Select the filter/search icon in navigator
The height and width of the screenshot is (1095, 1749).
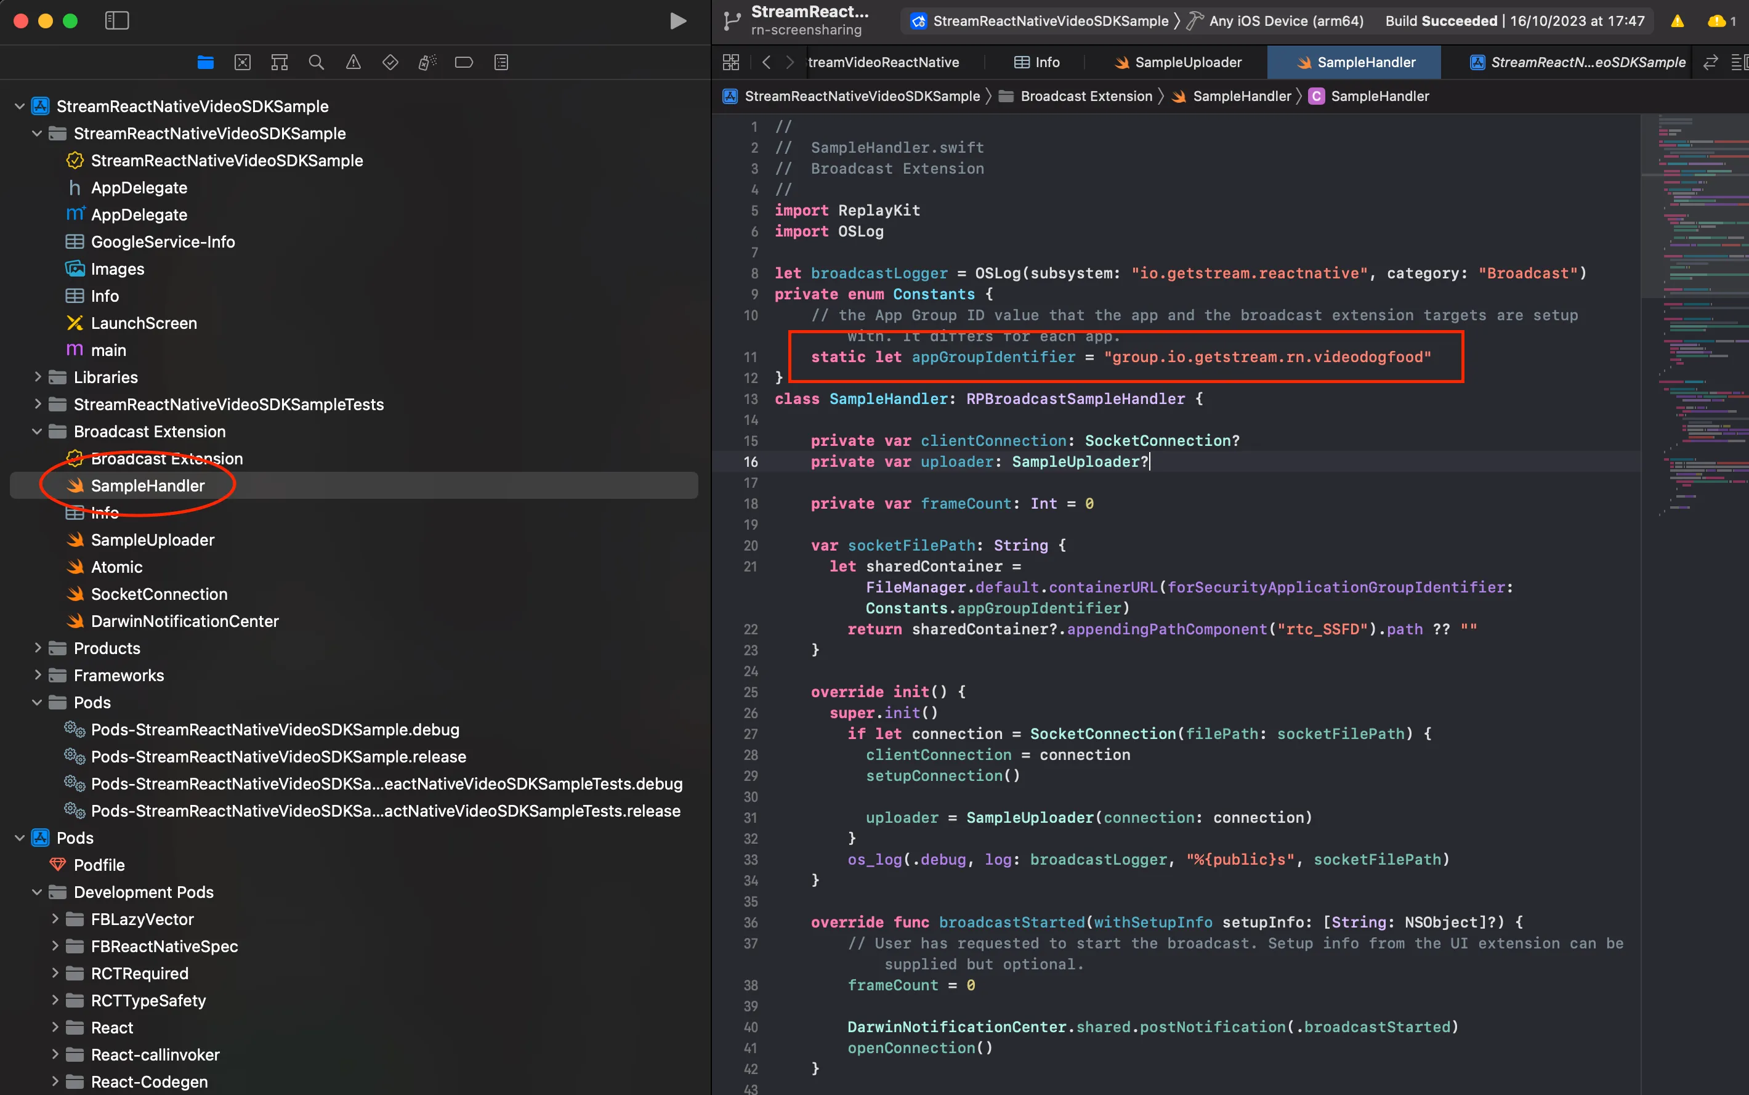point(317,60)
